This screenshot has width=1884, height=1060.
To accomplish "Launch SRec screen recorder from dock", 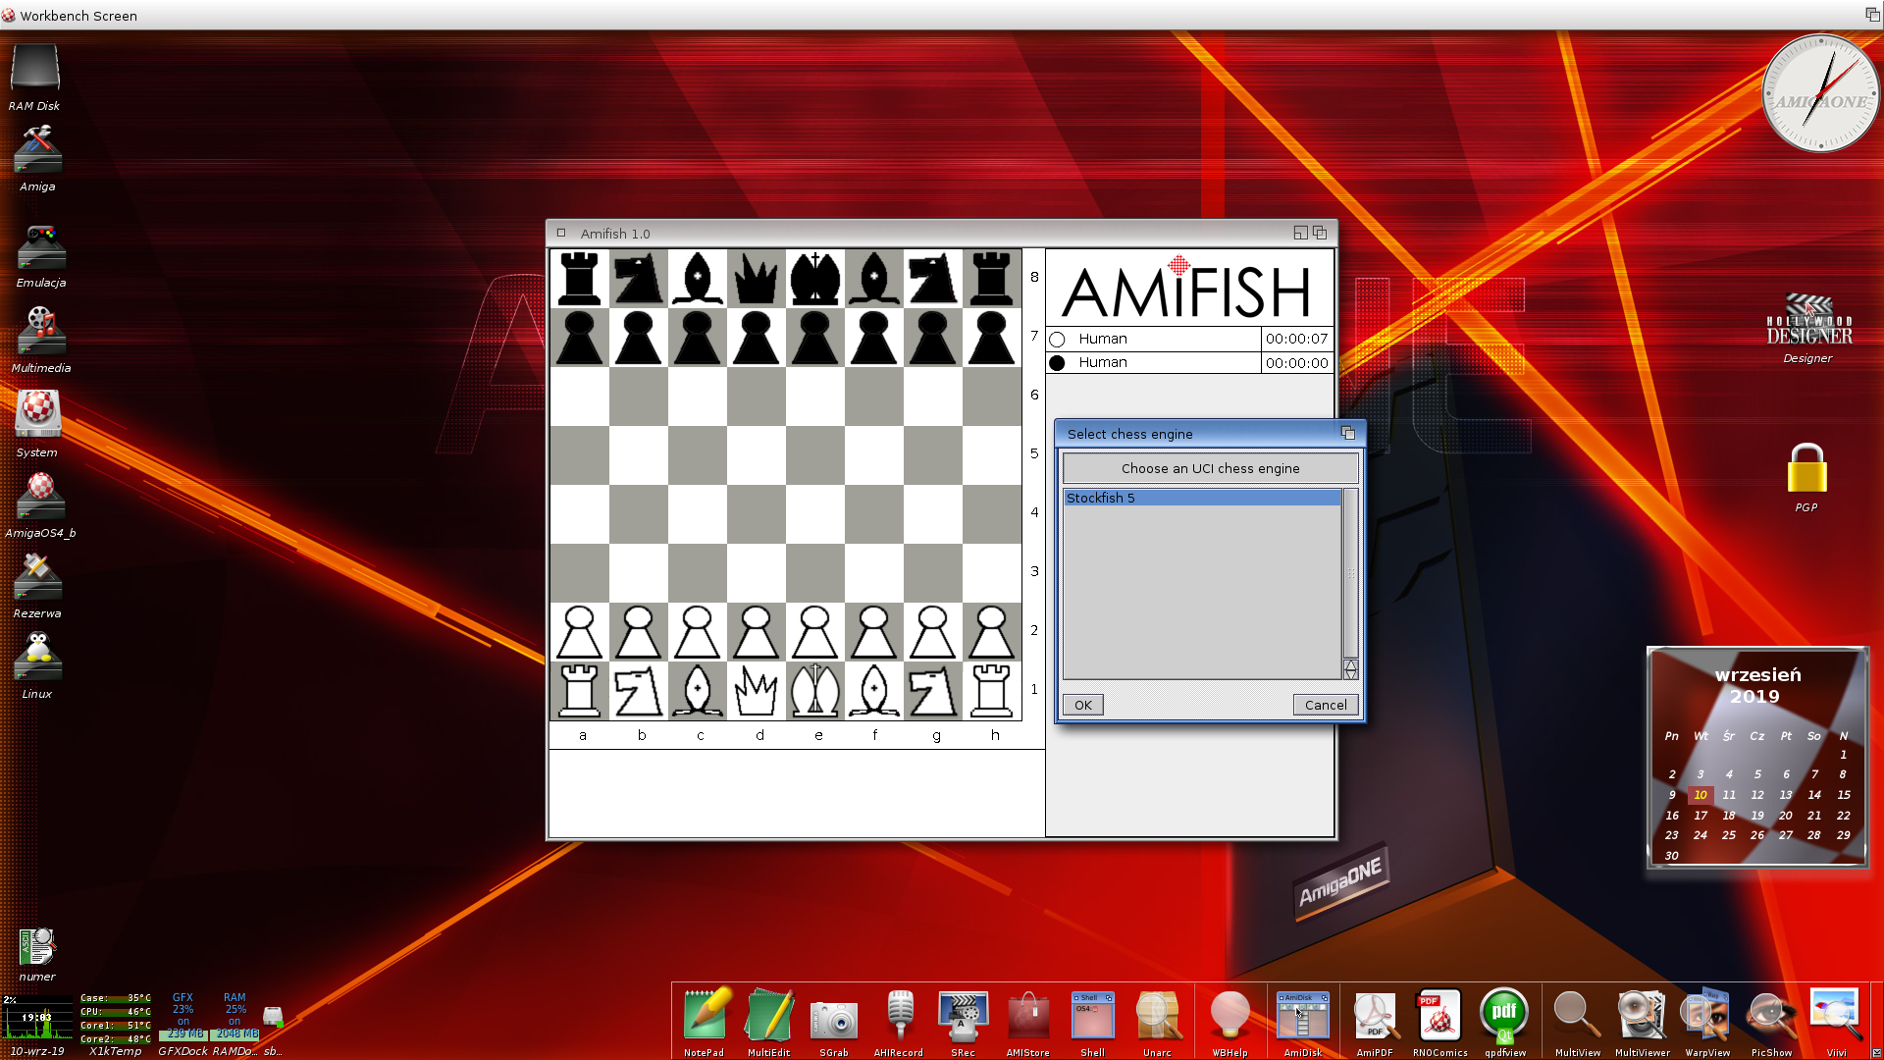I will (x=964, y=1023).
